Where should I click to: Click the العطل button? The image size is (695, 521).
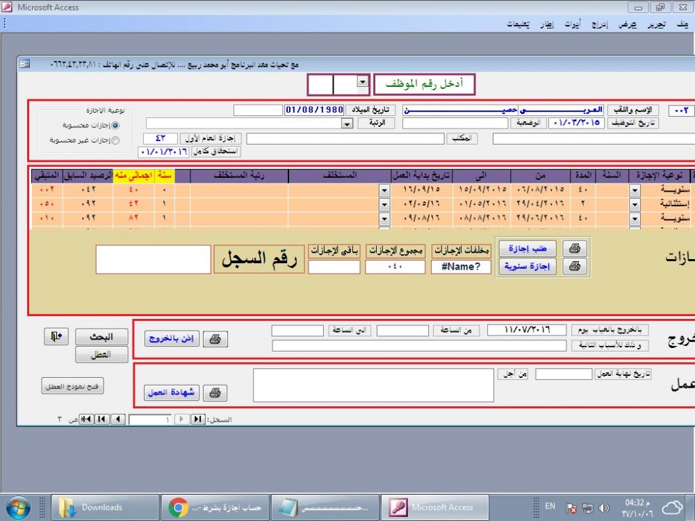101,354
